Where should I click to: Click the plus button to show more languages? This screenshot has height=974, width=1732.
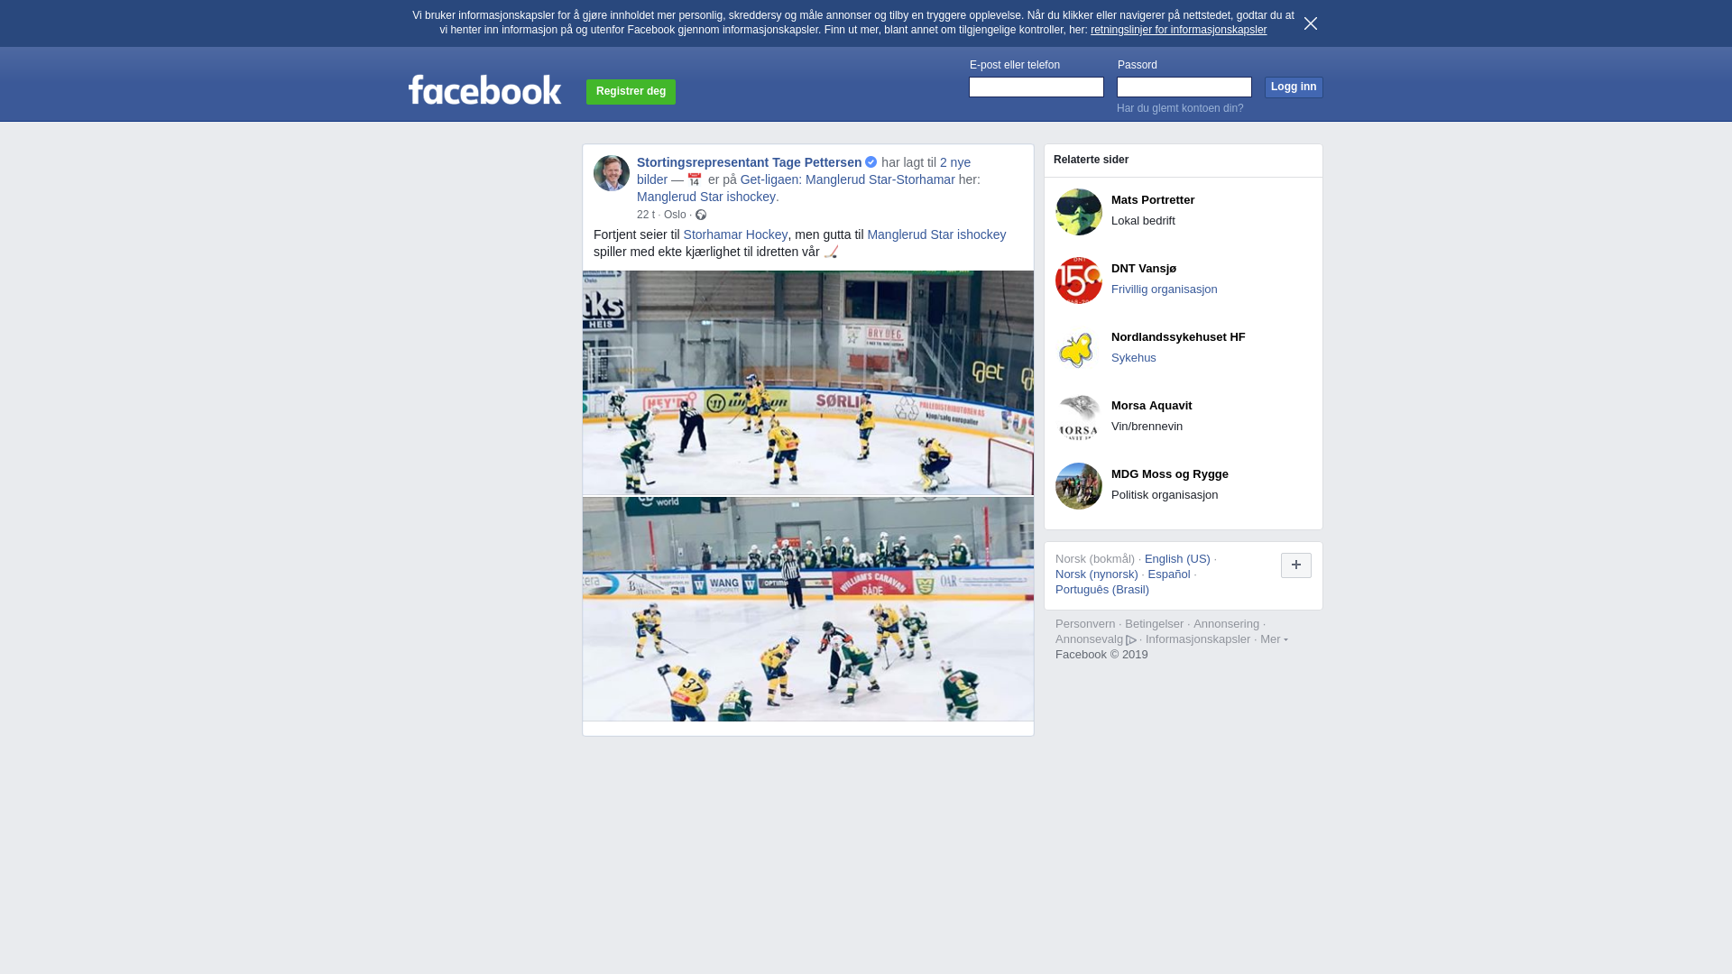coord(1296,565)
